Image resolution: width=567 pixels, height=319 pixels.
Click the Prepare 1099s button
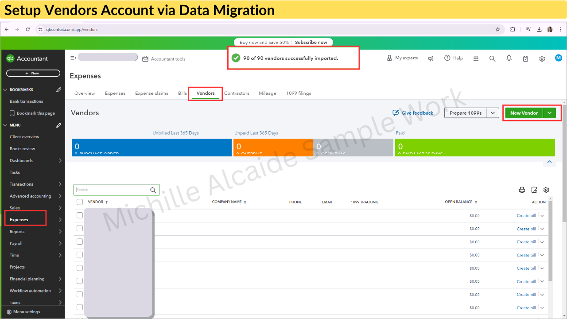pyautogui.click(x=466, y=113)
